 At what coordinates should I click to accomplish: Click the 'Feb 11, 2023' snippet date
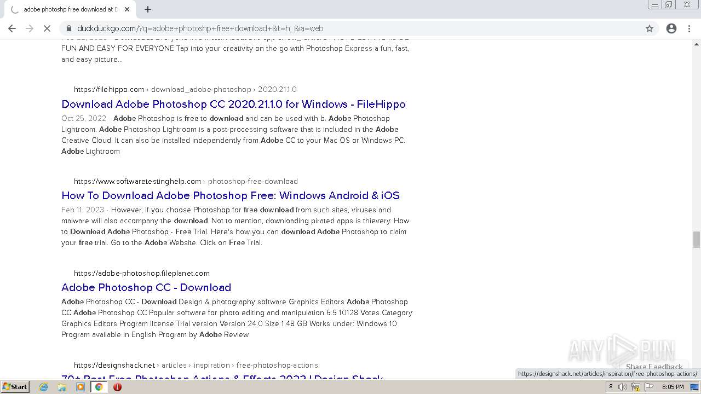tap(83, 210)
